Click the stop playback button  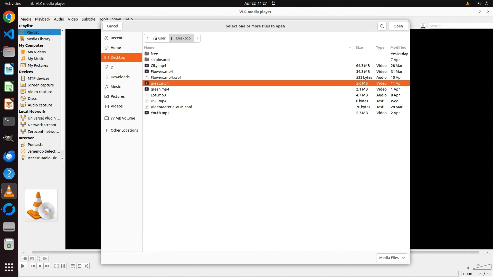point(40,266)
